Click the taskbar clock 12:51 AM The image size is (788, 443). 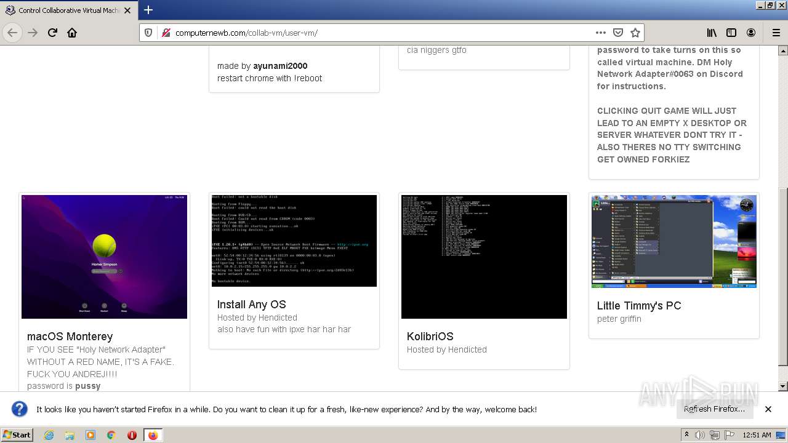coord(757,435)
